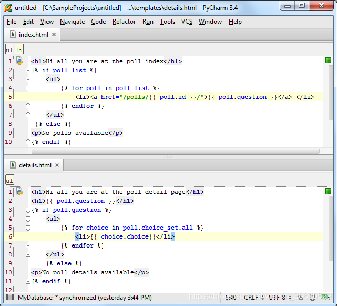This screenshot has width=337, height=306.
Task: Click the PyCharm application icon in title bar
Action: pyautogui.click(x=8, y=8)
